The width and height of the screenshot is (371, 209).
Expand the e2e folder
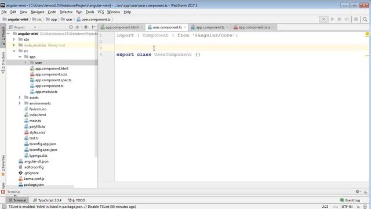tap(14, 39)
